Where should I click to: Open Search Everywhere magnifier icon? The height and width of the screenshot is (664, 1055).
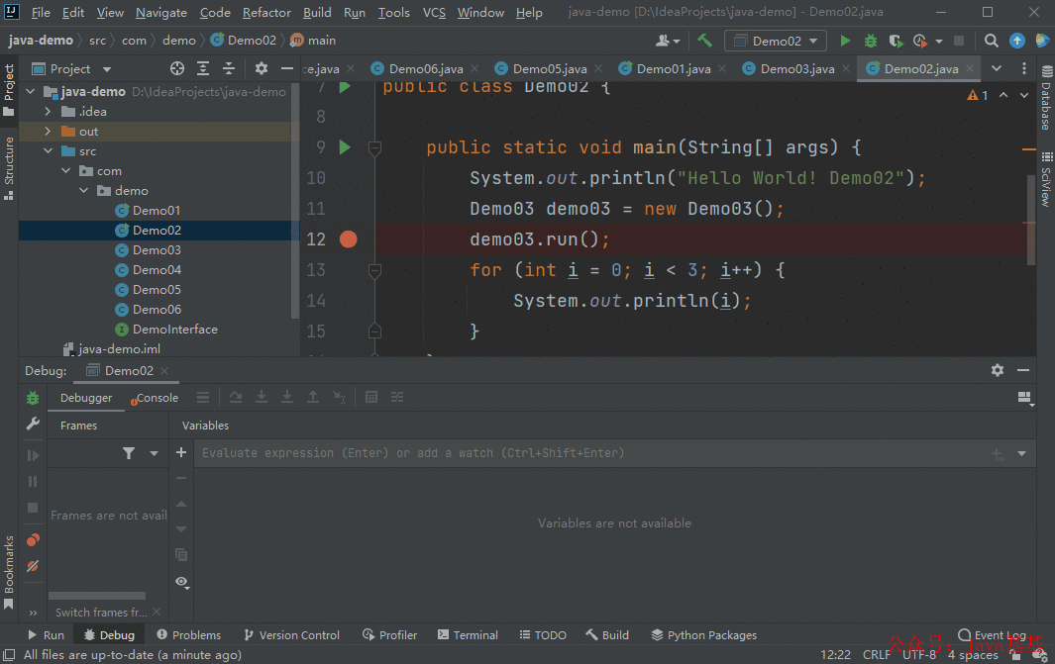point(991,41)
